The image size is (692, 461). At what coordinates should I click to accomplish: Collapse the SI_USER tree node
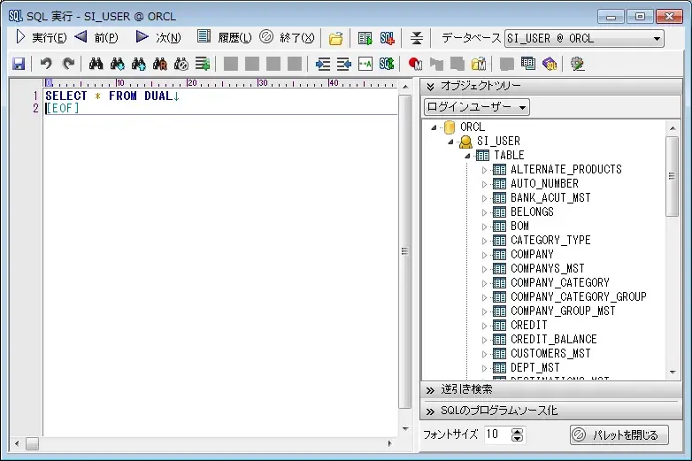click(x=450, y=142)
